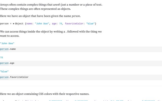Screen dimensions: 162x101
Task: Click the italic word person in the paragraph
Action: pyautogui.click(x=76, y=16)
